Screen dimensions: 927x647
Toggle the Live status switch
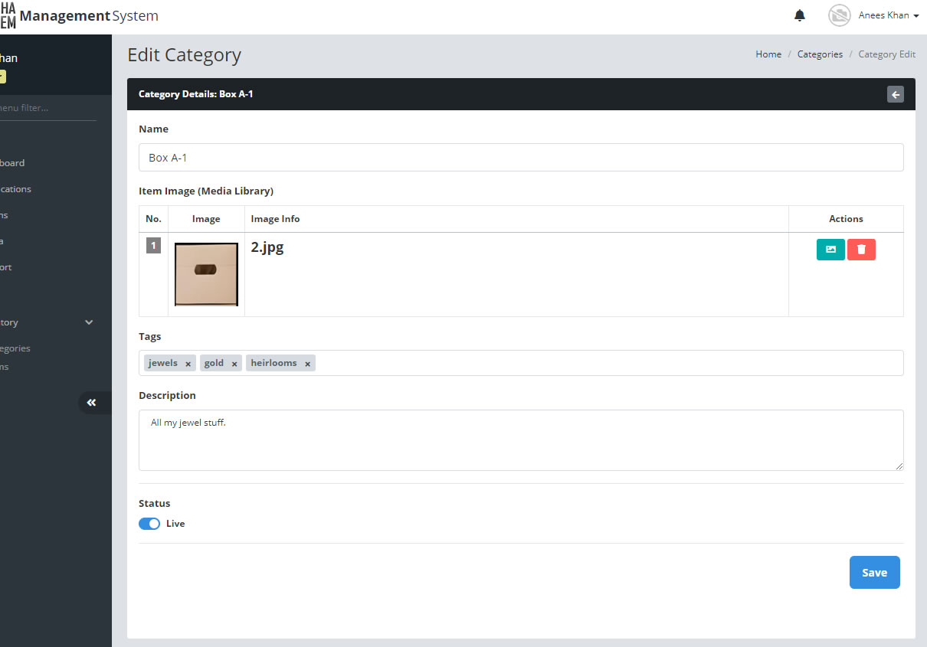coord(149,524)
